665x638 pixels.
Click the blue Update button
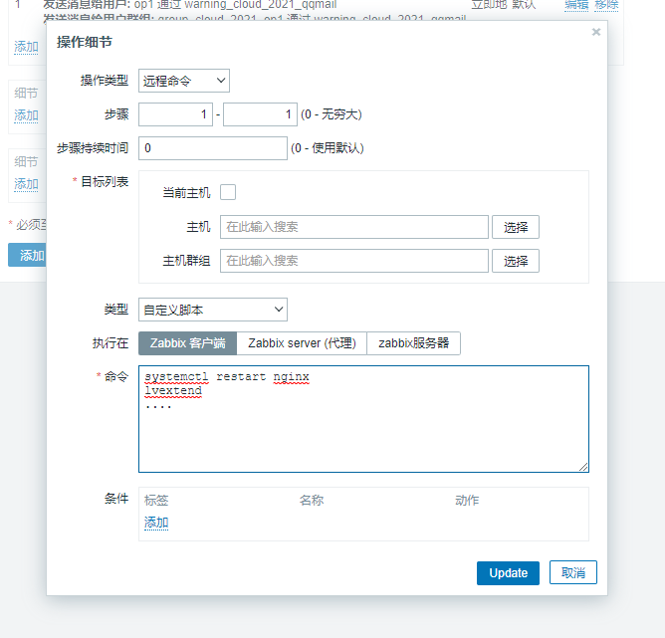tap(508, 573)
